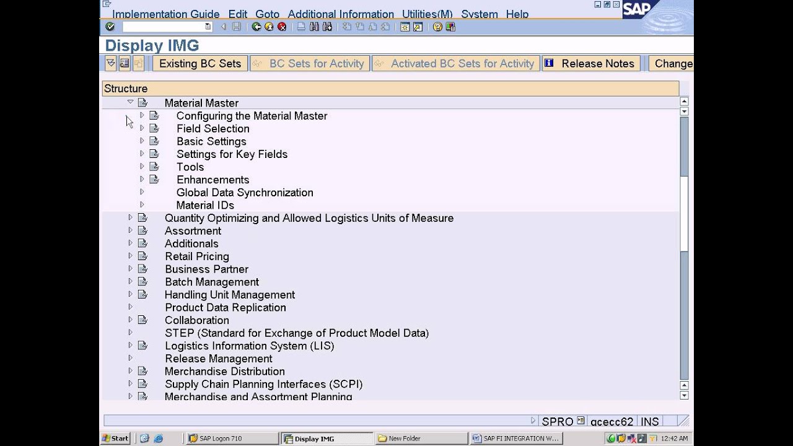Click the window menu icon above Implementation Guide
The image size is (793, 446).
(x=107, y=4)
